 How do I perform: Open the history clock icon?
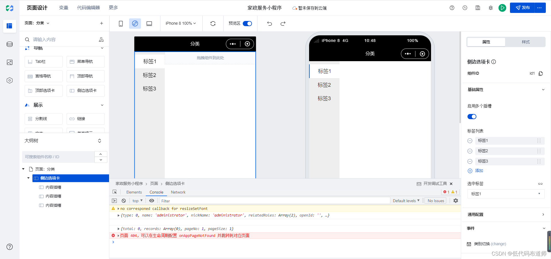pyautogui.click(x=465, y=8)
